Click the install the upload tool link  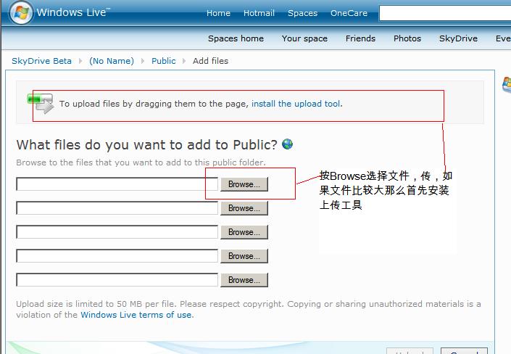297,104
